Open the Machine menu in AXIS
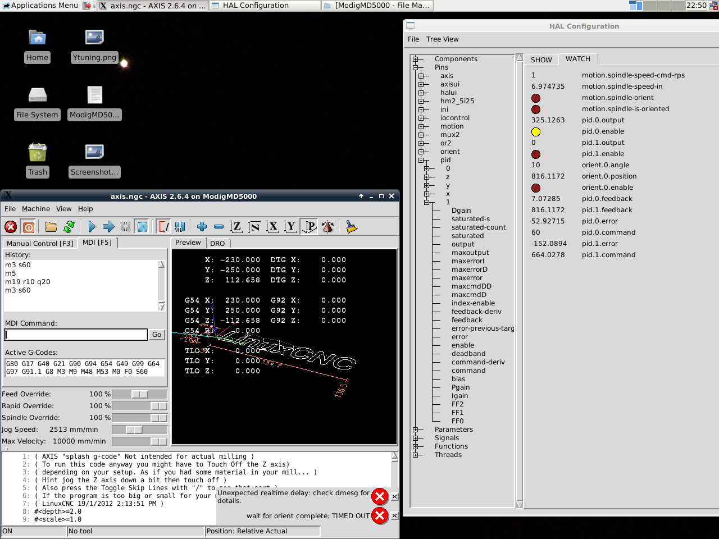This screenshot has height=539, width=719. (36, 209)
